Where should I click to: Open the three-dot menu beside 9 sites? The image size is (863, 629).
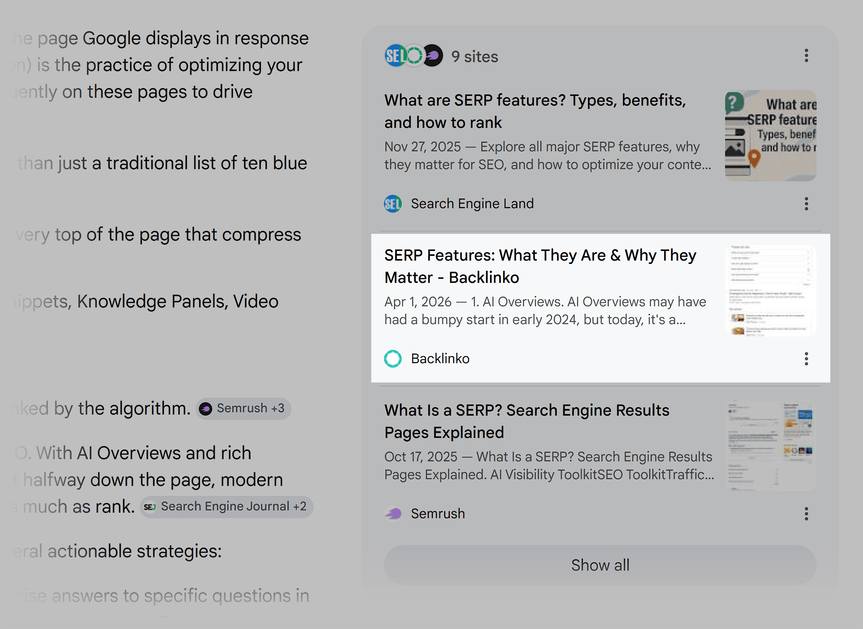pyautogui.click(x=806, y=56)
